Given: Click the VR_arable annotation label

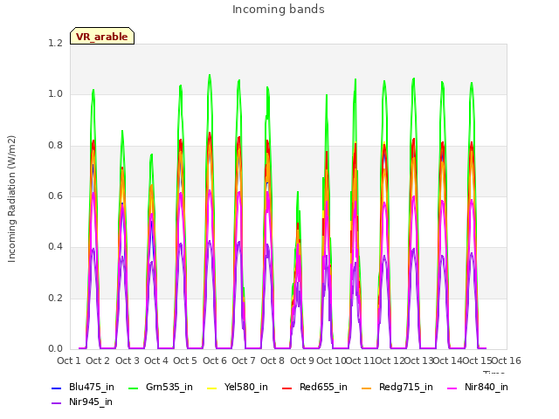Looking at the screenshot, I should pos(102,37).
